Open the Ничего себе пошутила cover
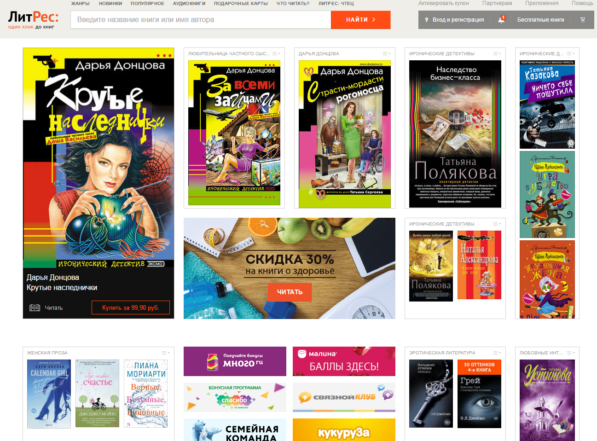This screenshot has width=597, height=441. [x=547, y=104]
